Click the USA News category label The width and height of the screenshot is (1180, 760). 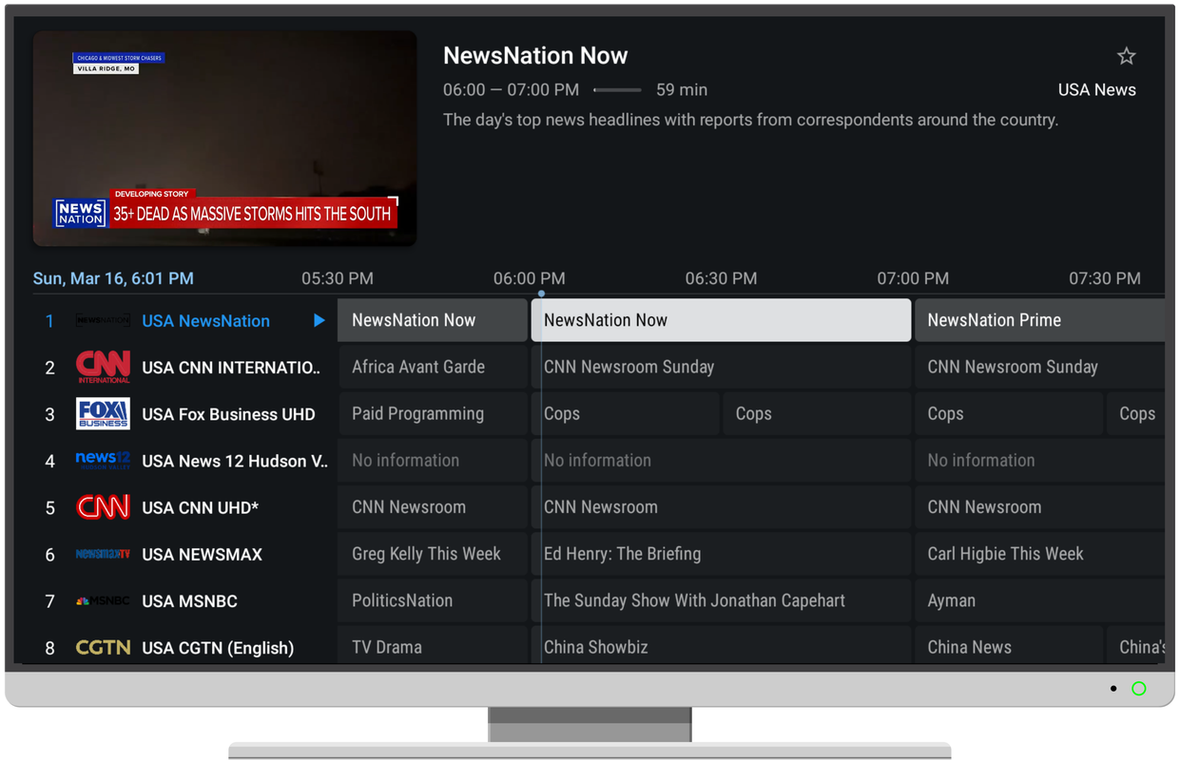1097,90
